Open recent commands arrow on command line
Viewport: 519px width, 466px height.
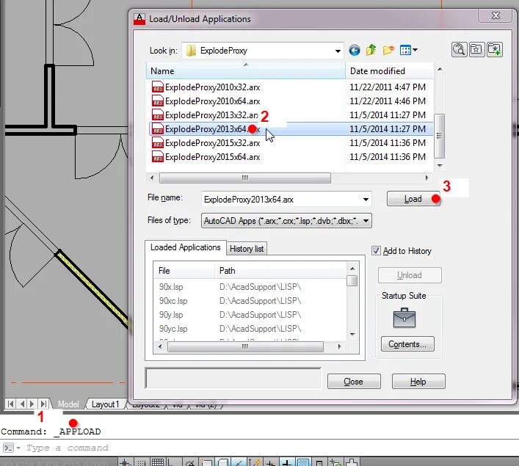click(x=18, y=448)
